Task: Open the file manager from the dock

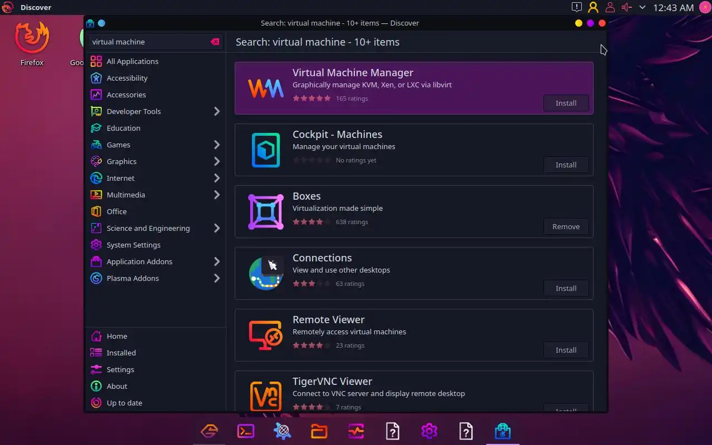Action: pyautogui.click(x=319, y=431)
